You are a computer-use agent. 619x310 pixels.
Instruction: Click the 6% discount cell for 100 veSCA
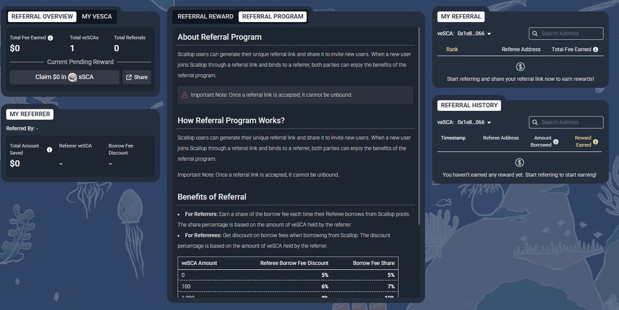pyautogui.click(x=324, y=287)
